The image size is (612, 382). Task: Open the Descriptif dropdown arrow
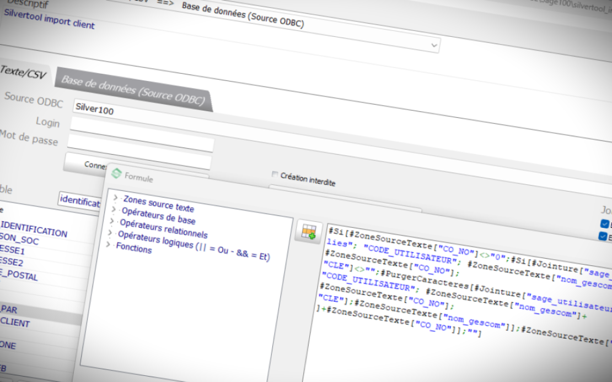[x=434, y=45]
